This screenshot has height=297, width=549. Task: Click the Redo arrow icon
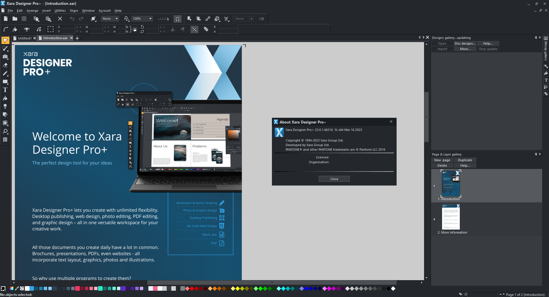click(x=81, y=19)
